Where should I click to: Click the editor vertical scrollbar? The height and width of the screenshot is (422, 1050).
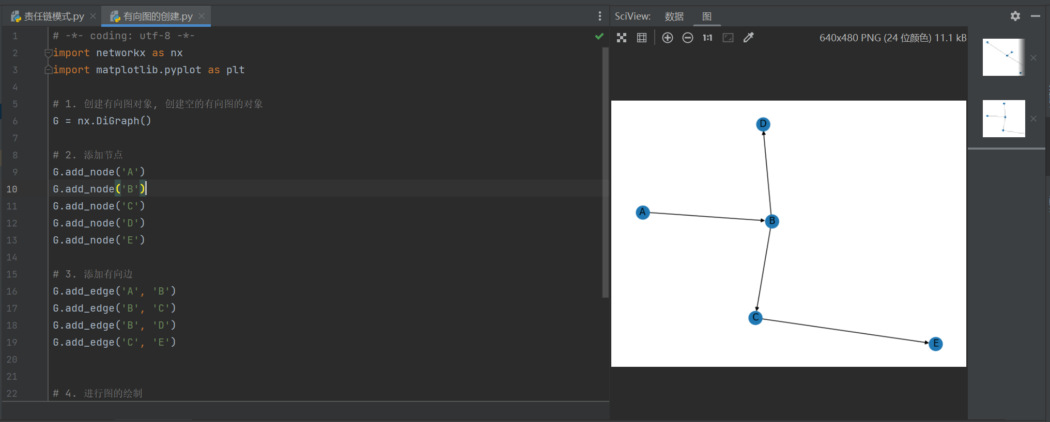point(606,173)
